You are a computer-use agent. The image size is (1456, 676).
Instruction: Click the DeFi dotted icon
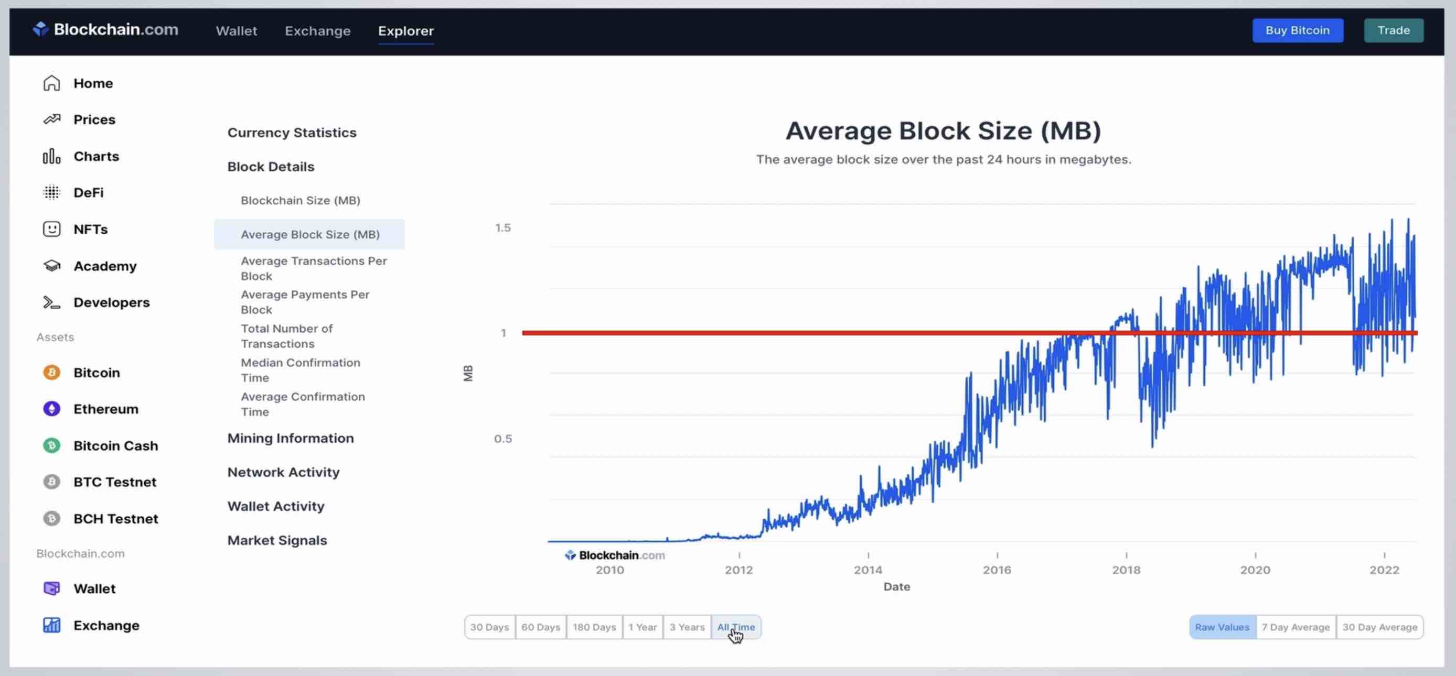[51, 192]
